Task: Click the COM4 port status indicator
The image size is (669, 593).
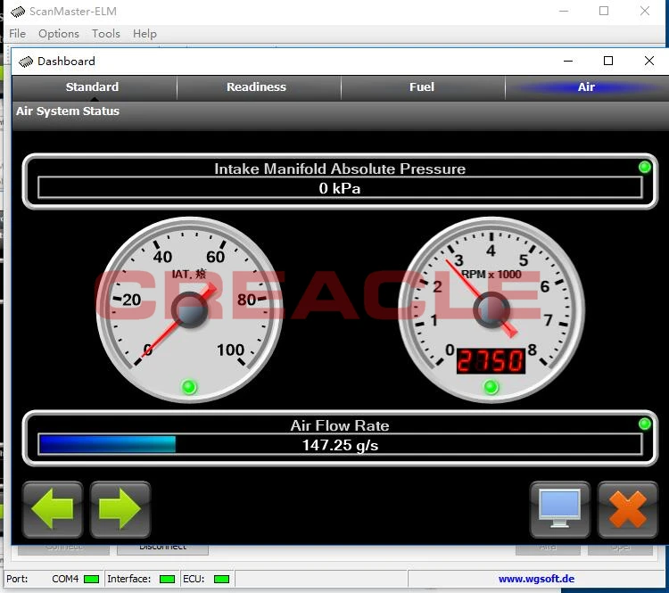Action: tap(91, 580)
